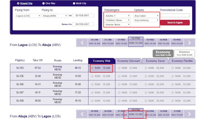
Task: Choose outbound date 03-FEB
Action: click(150, 43)
